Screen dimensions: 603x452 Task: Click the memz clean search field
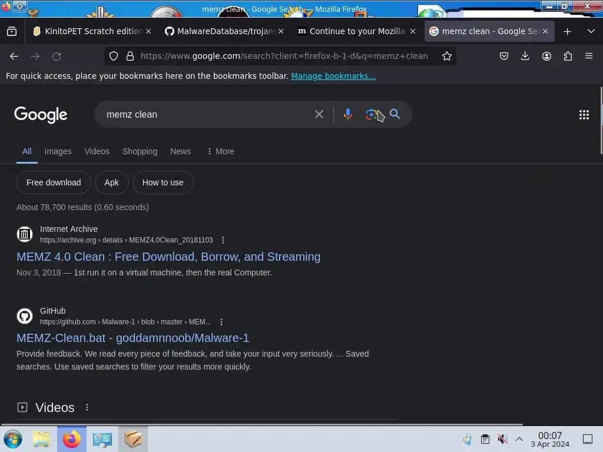208,115
